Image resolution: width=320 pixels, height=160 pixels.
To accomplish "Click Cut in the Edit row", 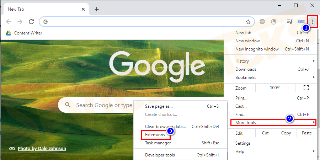I will [265, 133].
